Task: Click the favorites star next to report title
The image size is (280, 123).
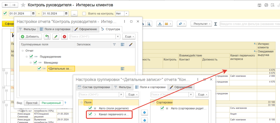Action: tap(23, 5)
